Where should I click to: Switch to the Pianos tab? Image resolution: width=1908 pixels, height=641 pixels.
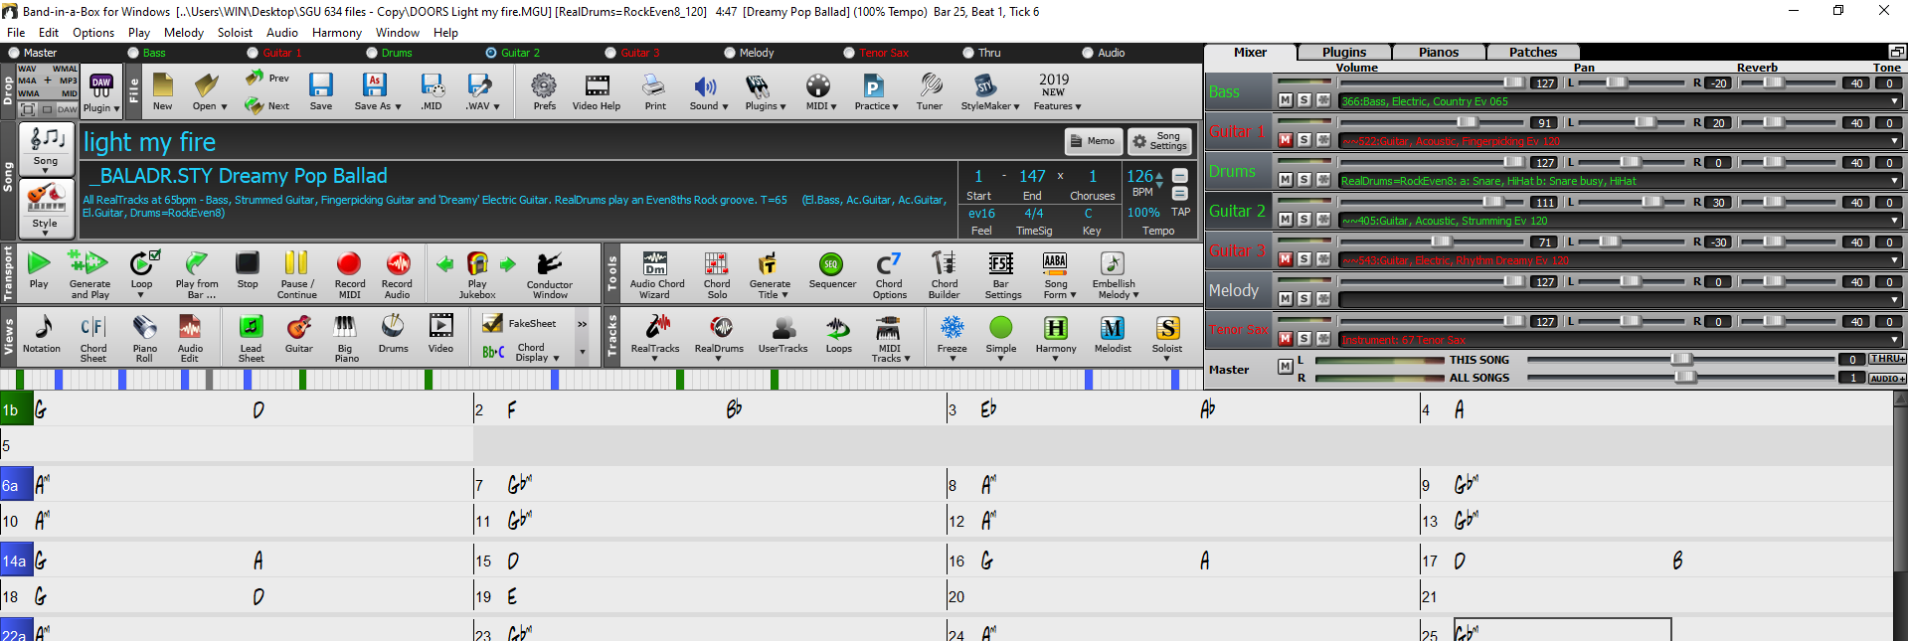click(x=1439, y=53)
